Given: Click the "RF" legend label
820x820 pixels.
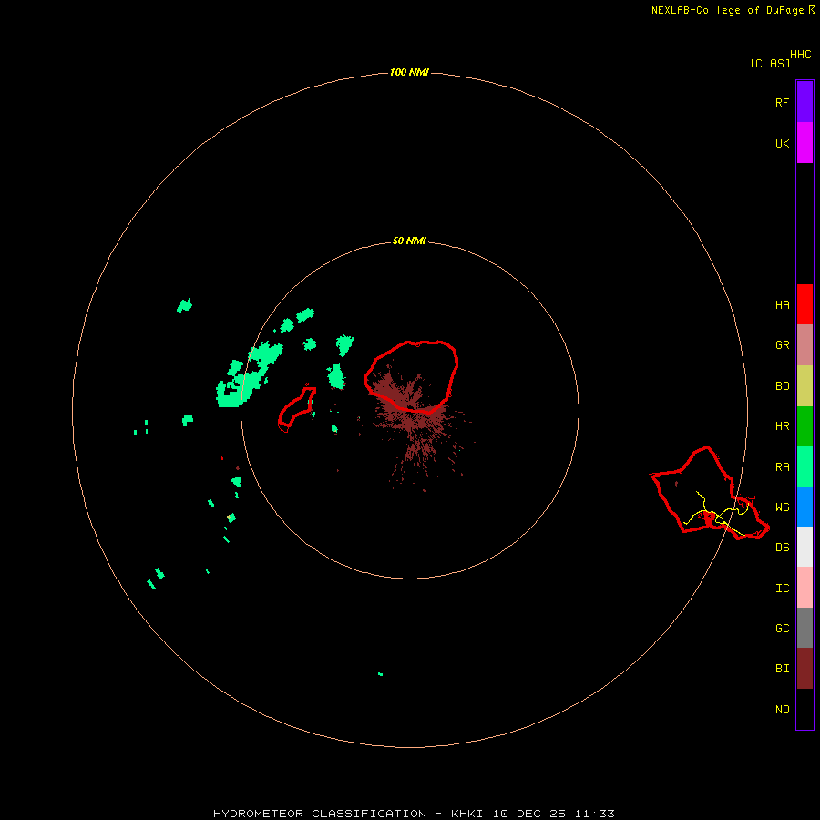Looking at the screenshot, I should point(783,103).
